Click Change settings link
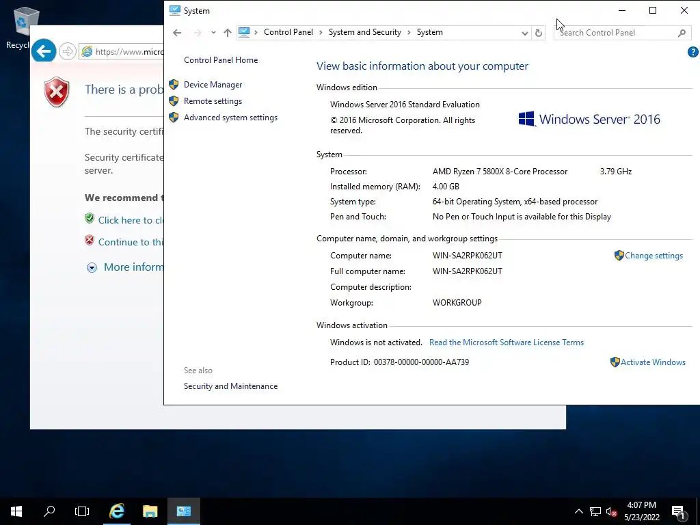 tap(654, 256)
